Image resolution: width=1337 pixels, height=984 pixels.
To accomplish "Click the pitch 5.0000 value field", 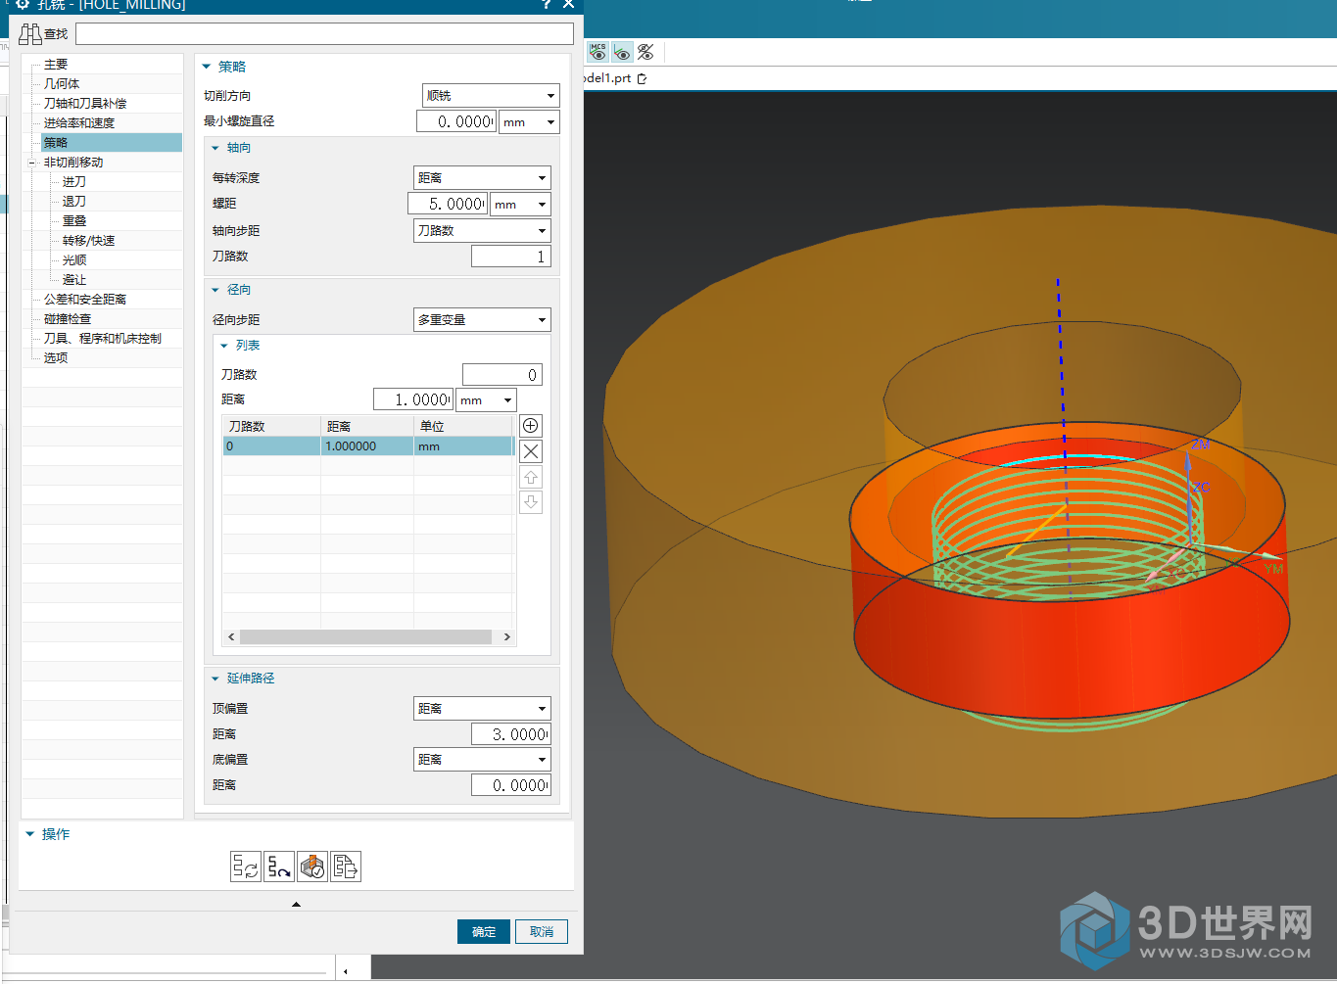I will [x=448, y=204].
